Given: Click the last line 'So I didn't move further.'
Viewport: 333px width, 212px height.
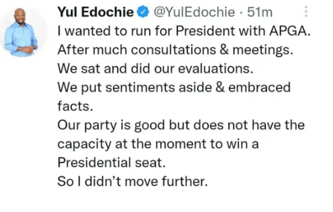Looking at the screenshot, I should point(133,181).
